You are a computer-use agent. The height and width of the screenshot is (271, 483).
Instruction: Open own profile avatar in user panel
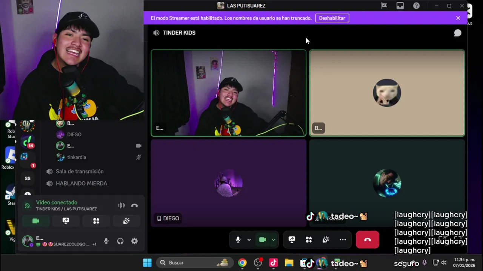28,241
